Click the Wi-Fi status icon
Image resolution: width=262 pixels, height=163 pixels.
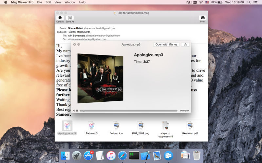pyautogui.click(x=201, y=2)
